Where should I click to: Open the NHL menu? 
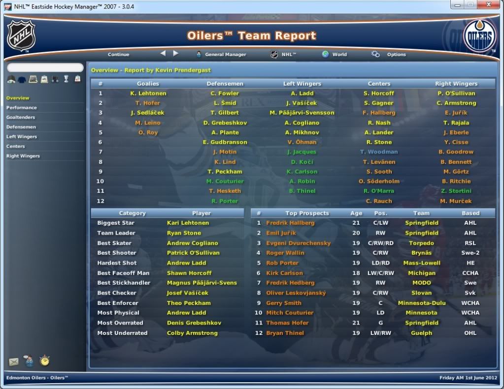283,55
